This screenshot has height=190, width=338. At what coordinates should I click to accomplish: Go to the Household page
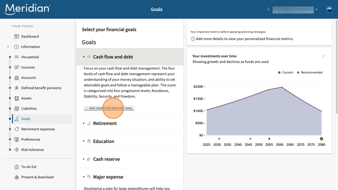[30, 57]
